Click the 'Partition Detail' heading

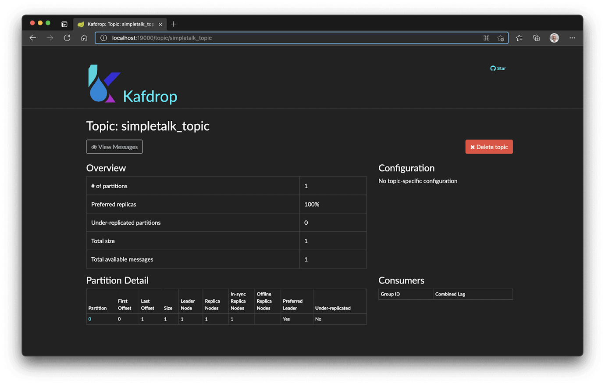pyautogui.click(x=117, y=281)
